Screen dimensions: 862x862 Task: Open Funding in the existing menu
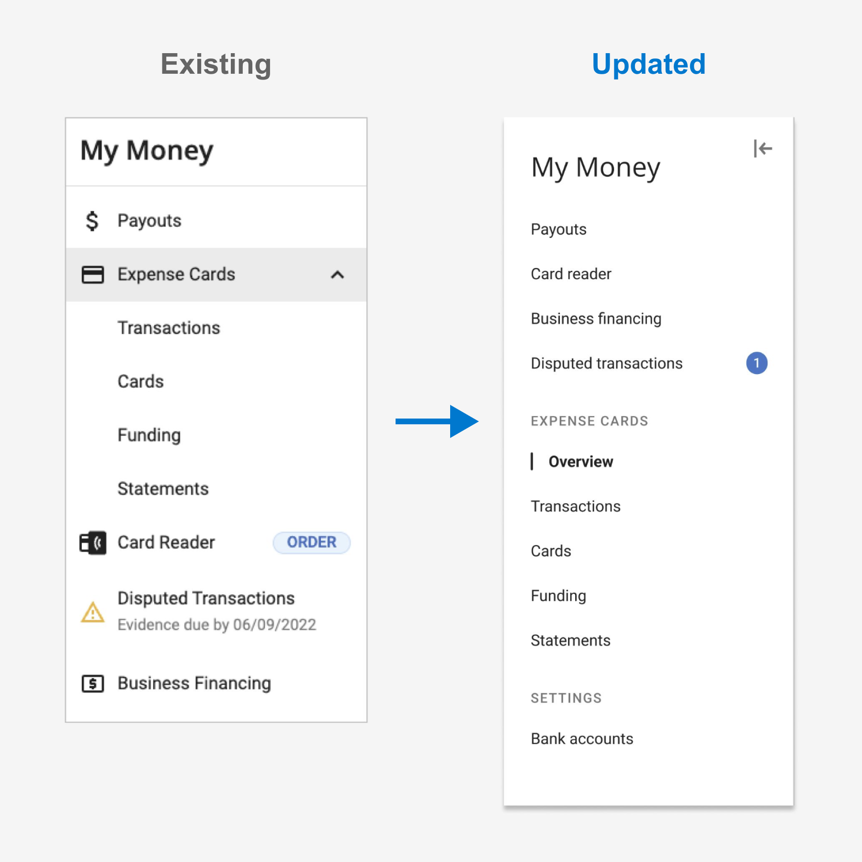tap(149, 435)
